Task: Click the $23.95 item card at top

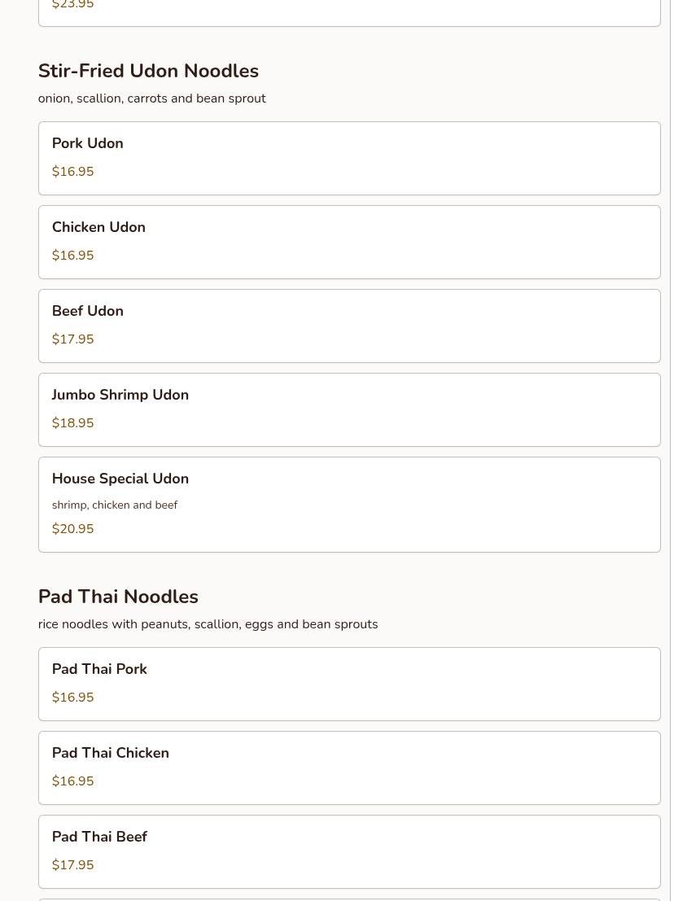Action: tap(348, 11)
